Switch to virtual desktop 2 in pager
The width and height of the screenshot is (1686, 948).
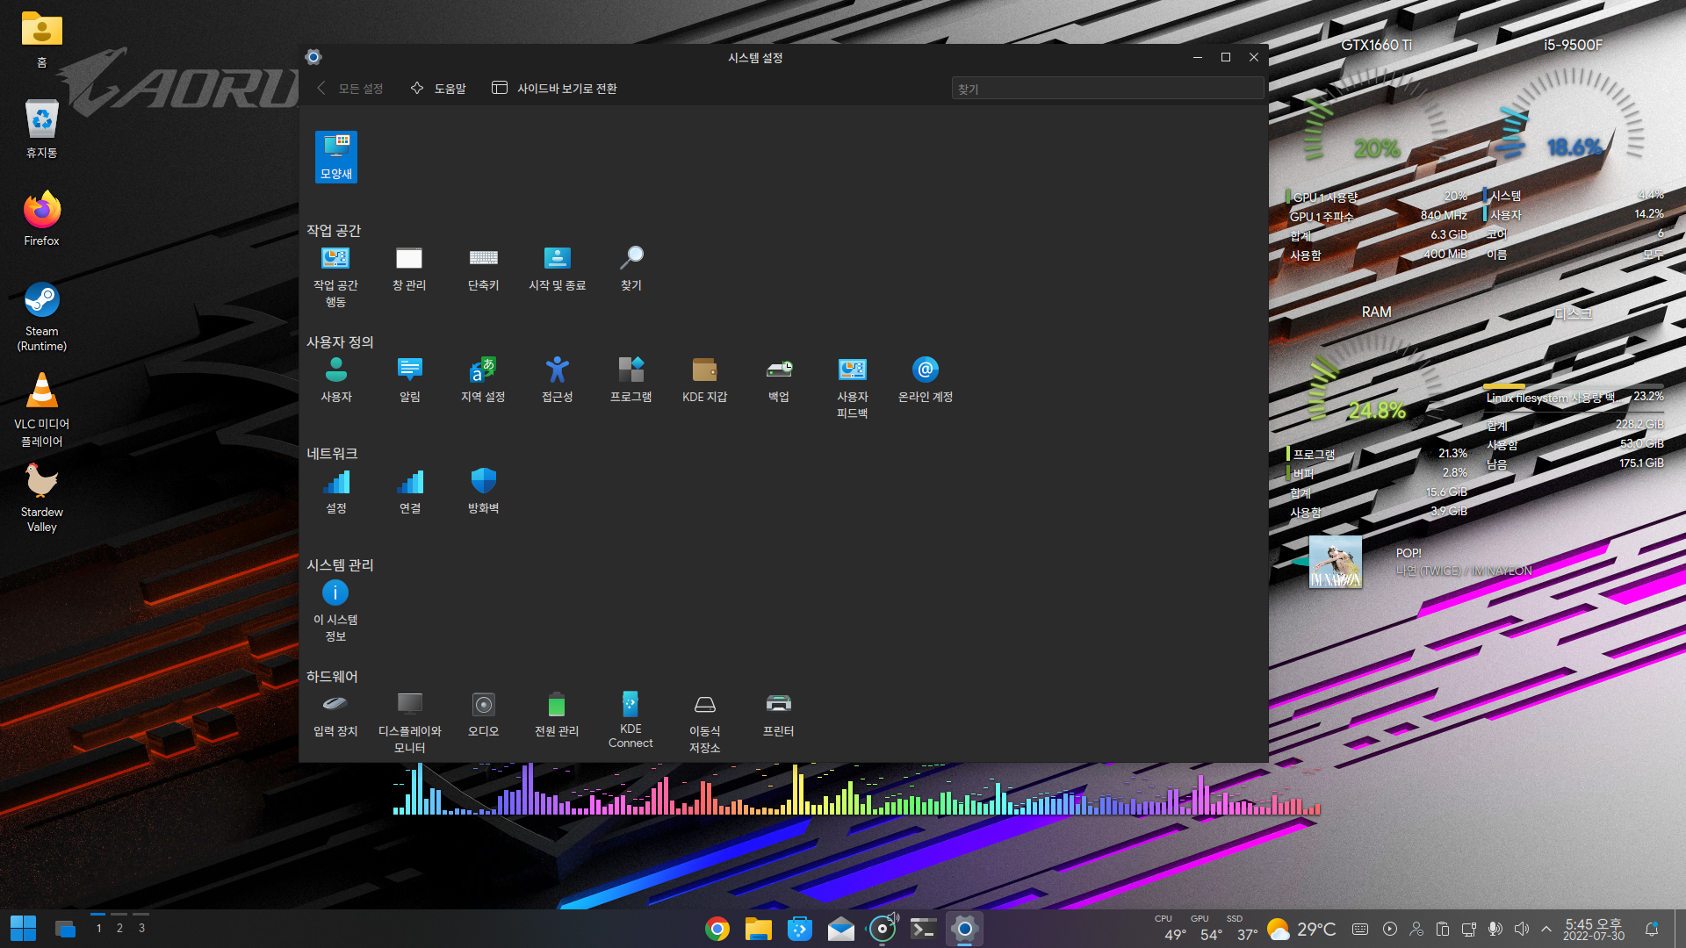[119, 928]
